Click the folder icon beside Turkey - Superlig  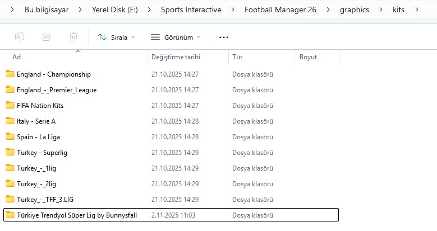(x=10, y=152)
